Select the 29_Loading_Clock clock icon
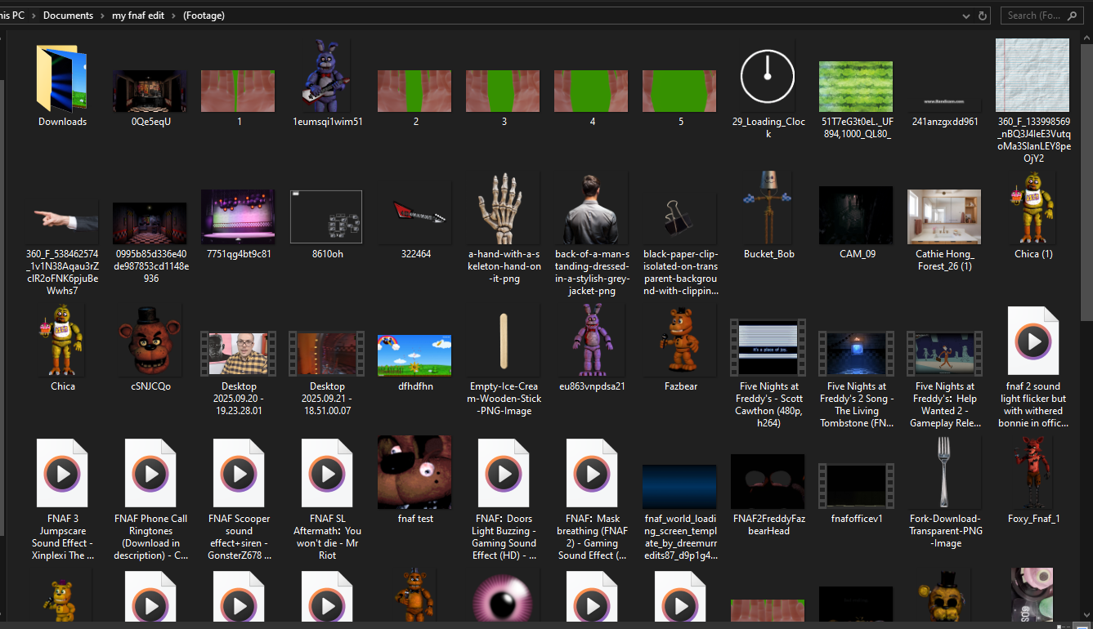 pos(768,76)
